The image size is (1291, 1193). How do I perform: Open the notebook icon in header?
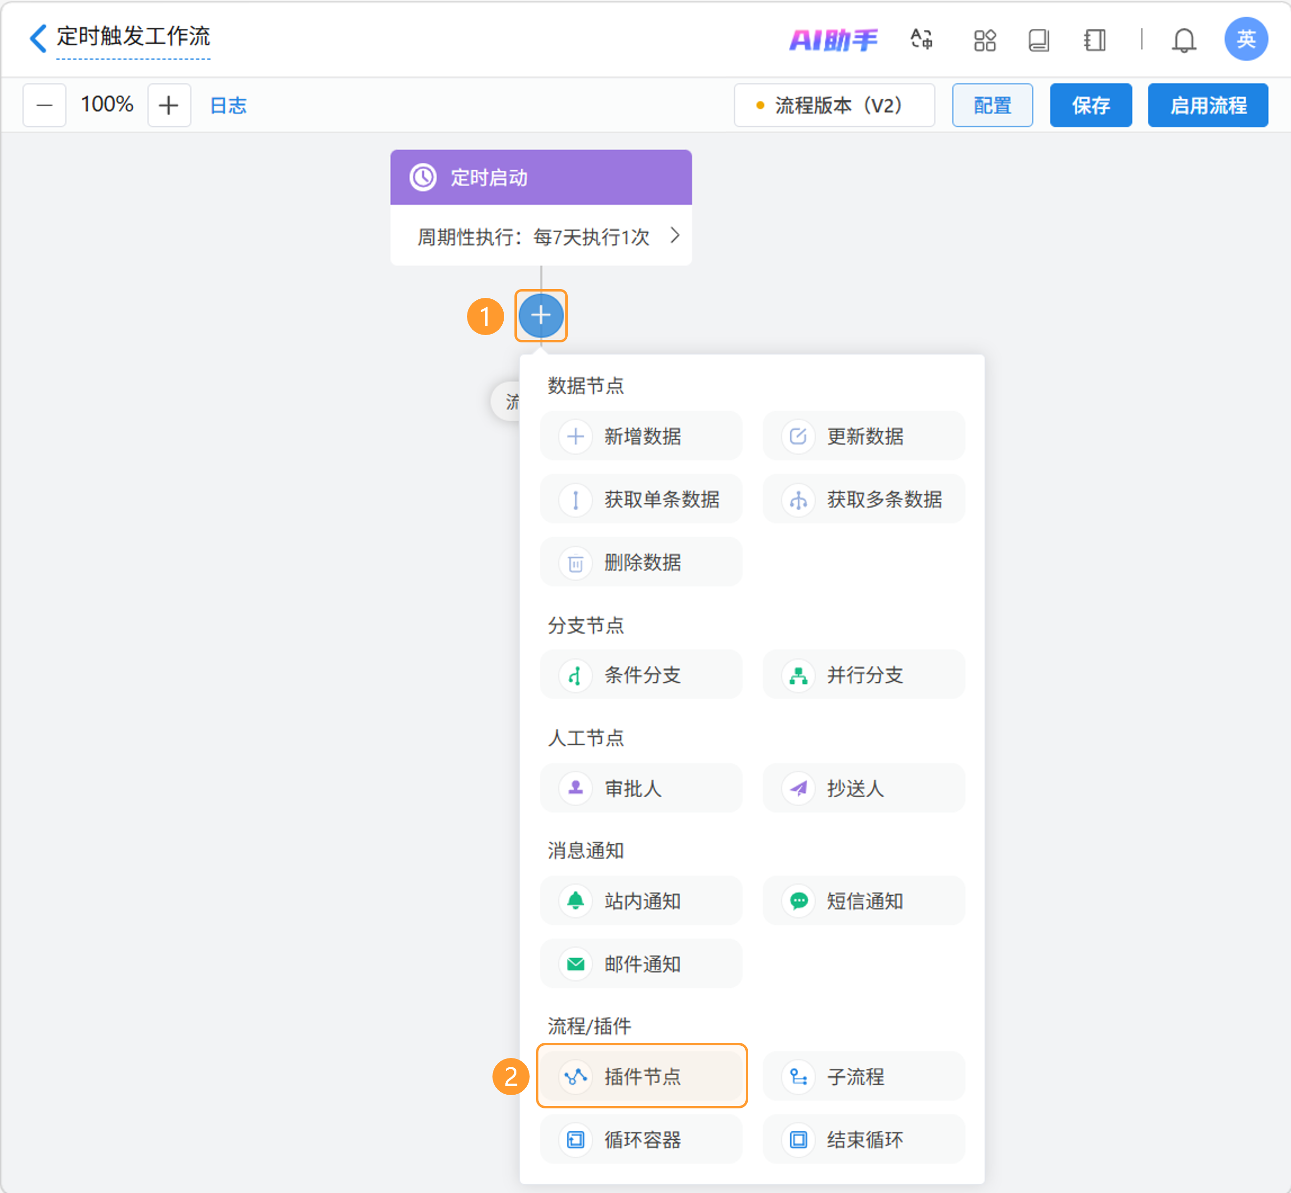click(1094, 40)
